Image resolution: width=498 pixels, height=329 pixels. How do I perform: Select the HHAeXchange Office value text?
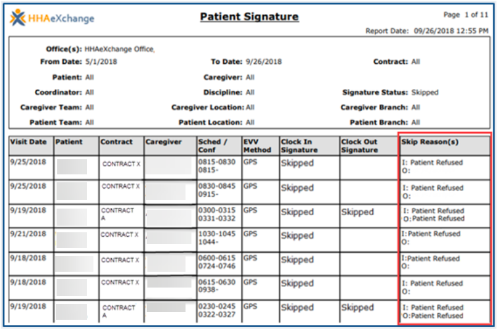(x=120, y=49)
